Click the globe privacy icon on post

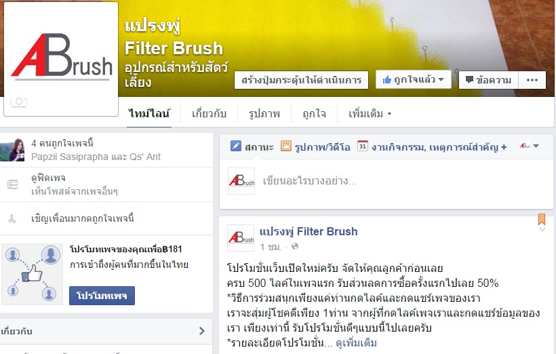295,247
